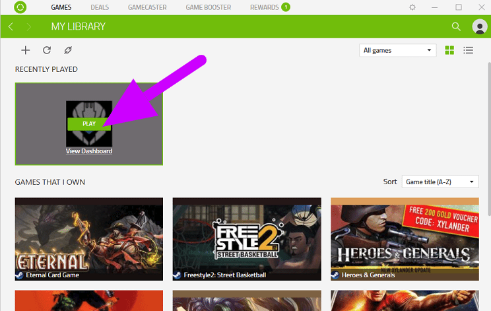Go back with the left arrow

[x=11, y=26]
